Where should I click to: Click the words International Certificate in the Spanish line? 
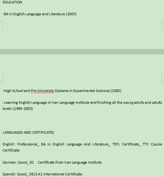click(63, 174)
